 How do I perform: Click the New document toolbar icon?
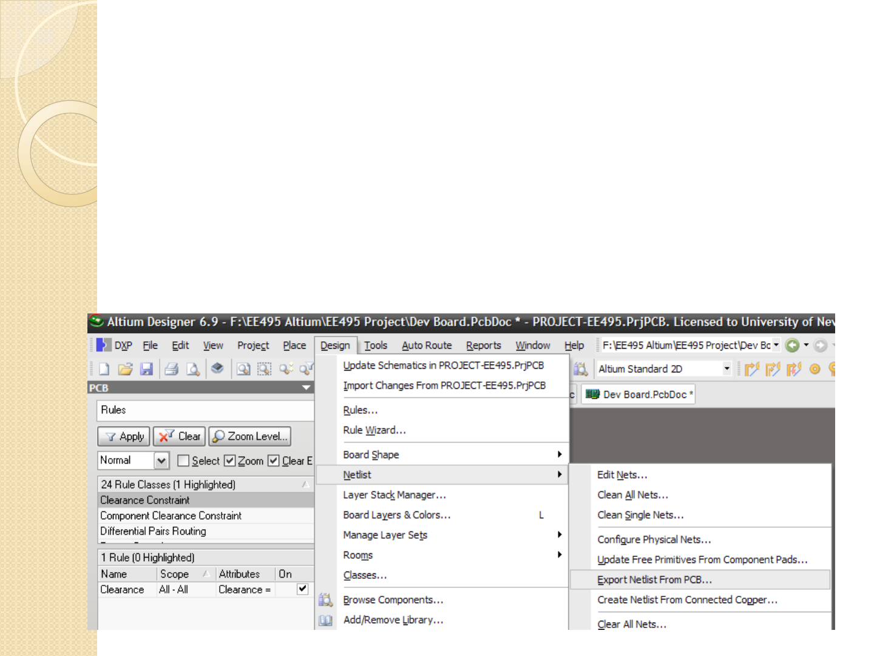(x=104, y=369)
